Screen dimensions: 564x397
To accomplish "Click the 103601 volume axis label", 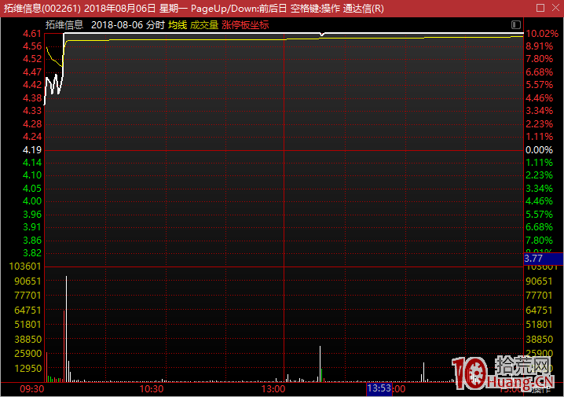I will [26, 267].
